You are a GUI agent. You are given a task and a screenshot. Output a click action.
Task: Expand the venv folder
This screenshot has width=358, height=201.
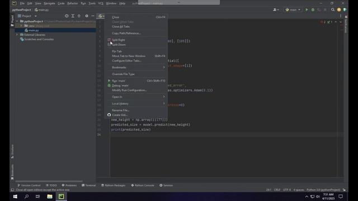21,26
